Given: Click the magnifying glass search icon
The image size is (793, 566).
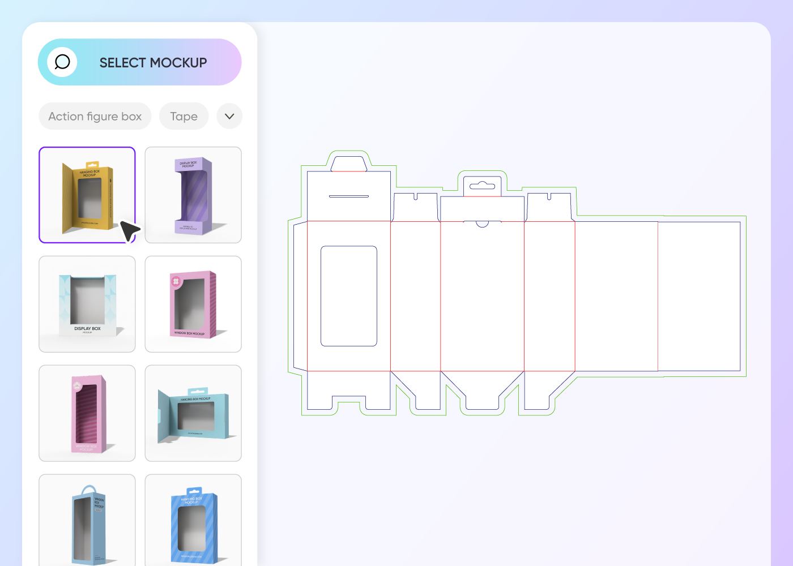Looking at the screenshot, I should 62,62.
